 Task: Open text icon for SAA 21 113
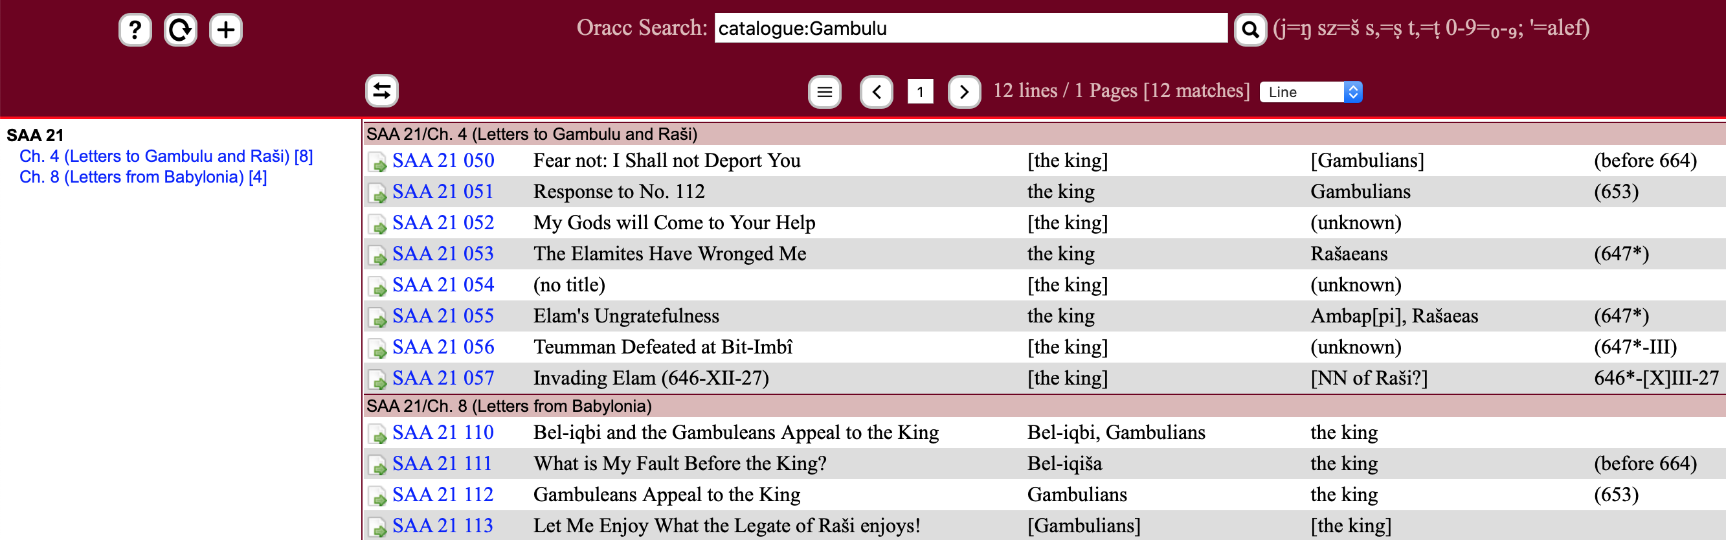tap(378, 526)
